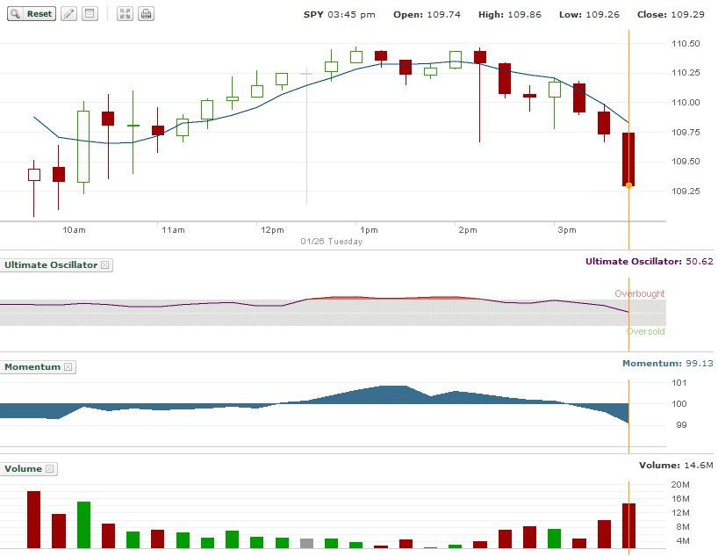Click the 01/26 Tuesday date label
Viewport: 718px width, 557px height.
pyautogui.click(x=332, y=242)
